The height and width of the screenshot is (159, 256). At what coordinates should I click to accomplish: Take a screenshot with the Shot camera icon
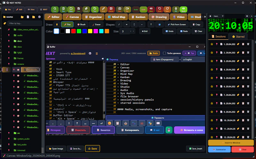(x=120, y=9)
